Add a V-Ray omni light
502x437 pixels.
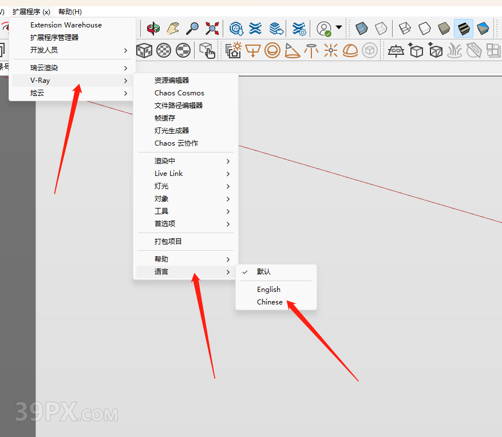click(331, 50)
